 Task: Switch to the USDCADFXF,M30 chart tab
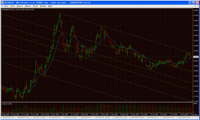[x=137, y=117]
